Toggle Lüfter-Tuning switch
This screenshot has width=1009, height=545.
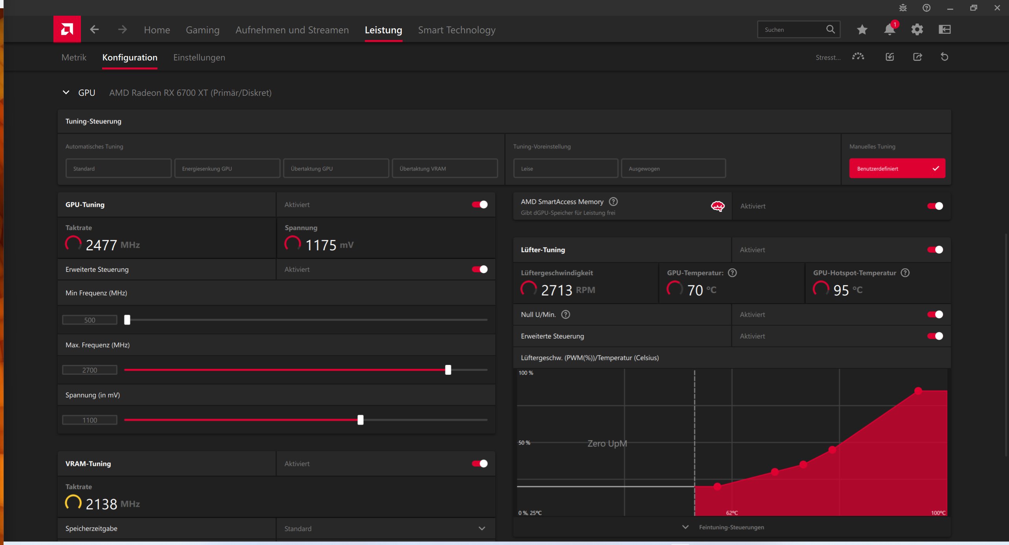pyautogui.click(x=935, y=250)
